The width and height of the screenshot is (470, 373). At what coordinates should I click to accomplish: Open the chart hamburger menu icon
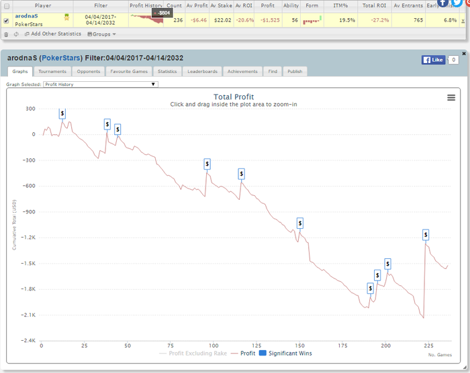pyautogui.click(x=451, y=98)
